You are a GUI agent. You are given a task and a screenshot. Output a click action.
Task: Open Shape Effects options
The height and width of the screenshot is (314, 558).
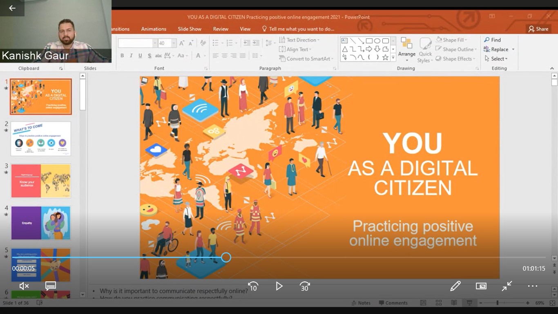point(456,58)
